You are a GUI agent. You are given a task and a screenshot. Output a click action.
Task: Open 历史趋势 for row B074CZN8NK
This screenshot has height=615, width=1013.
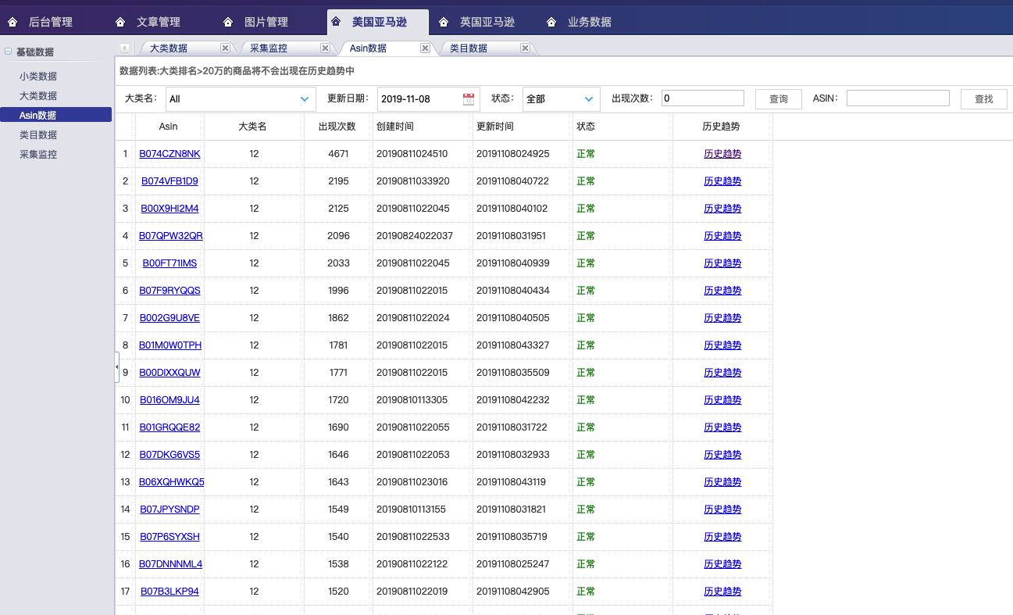(722, 154)
